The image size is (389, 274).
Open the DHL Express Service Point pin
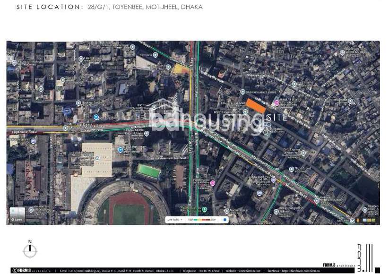click(x=303, y=153)
